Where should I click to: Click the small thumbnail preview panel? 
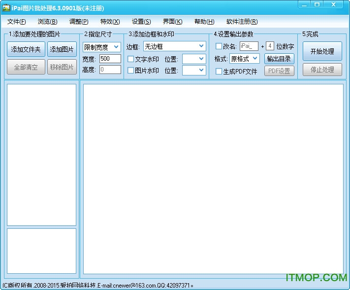point(41,251)
